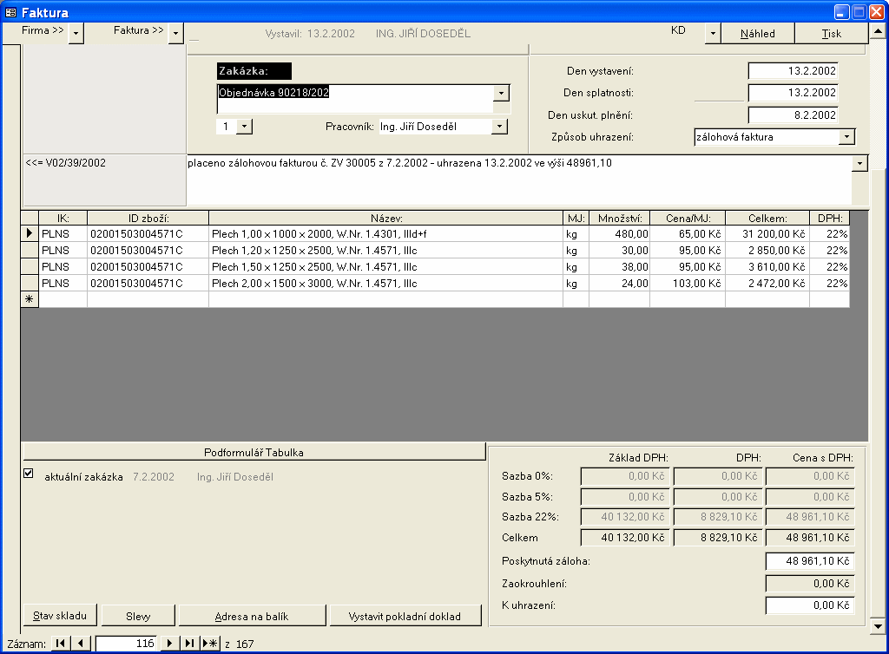This screenshot has width=889, height=654.
Task: Jump to last record in navigator
Action: tap(189, 643)
